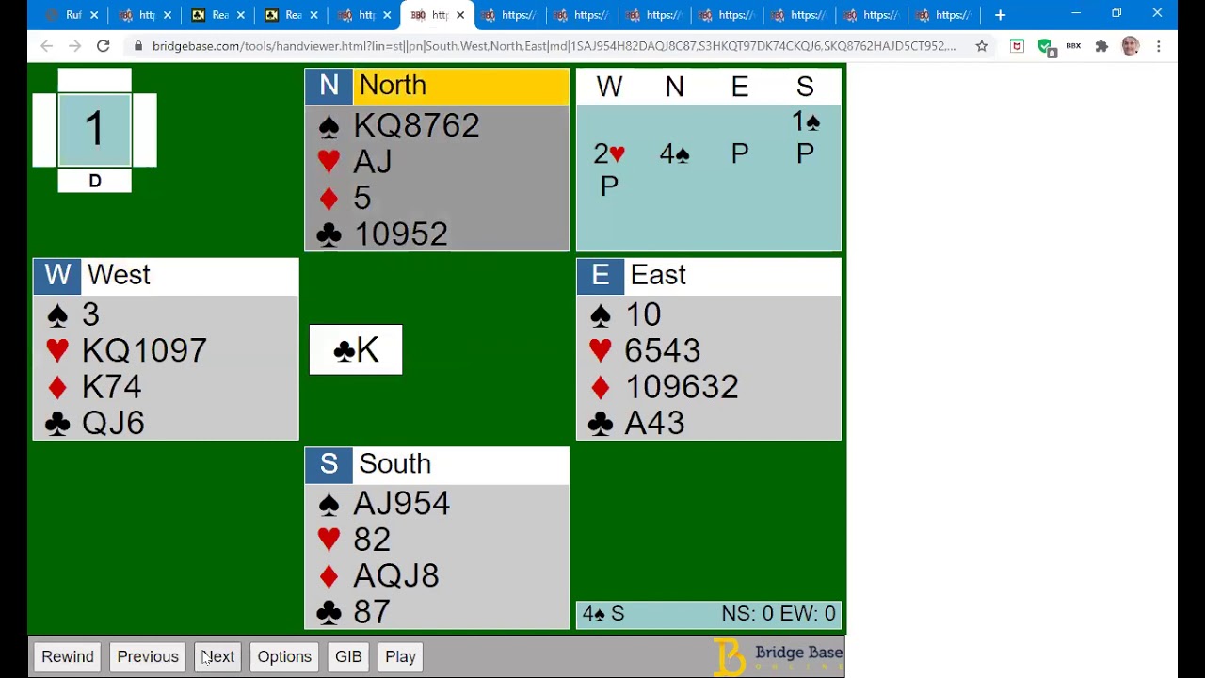Click the address bar URL

pos(554,46)
